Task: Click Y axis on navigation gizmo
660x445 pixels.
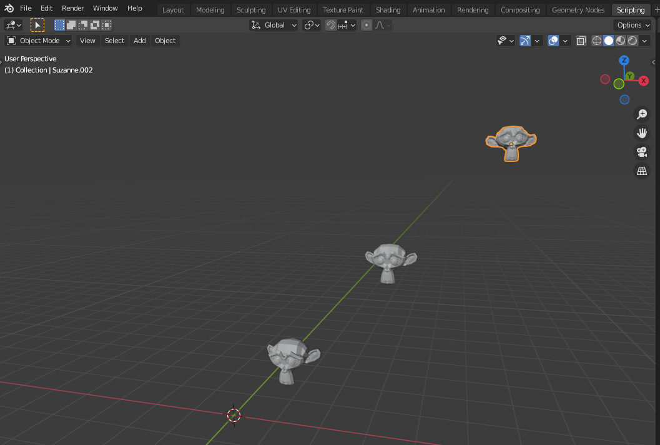Action: pyautogui.click(x=629, y=76)
